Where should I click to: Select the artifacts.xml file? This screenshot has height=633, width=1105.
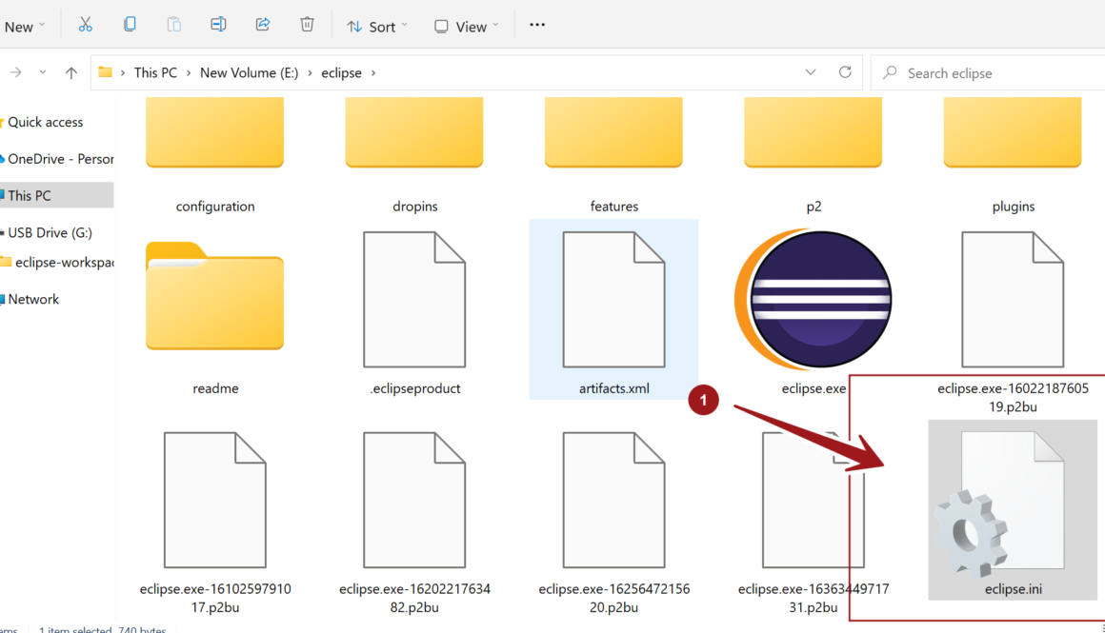(x=613, y=308)
